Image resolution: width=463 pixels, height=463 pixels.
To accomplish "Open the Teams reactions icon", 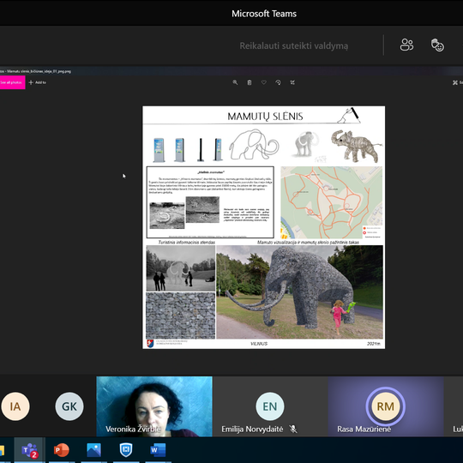I will pyautogui.click(x=437, y=45).
